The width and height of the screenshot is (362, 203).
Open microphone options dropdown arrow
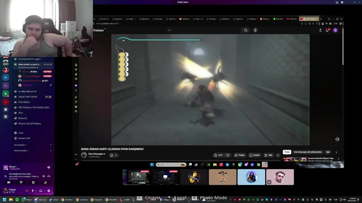click(x=36, y=191)
